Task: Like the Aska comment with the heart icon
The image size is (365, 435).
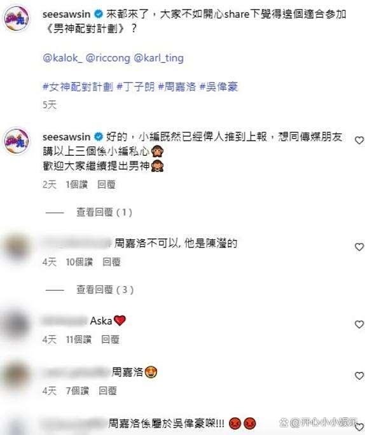Action: pyautogui.click(x=359, y=324)
